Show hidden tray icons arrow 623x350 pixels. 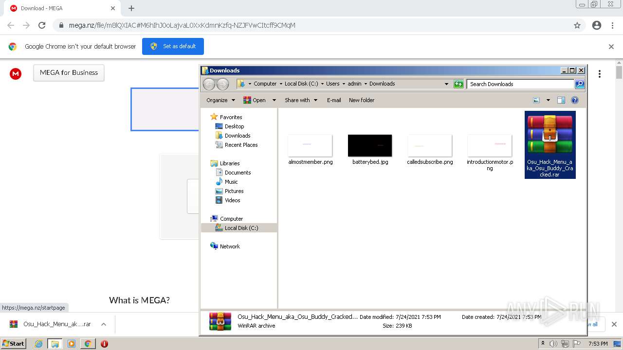543,344
